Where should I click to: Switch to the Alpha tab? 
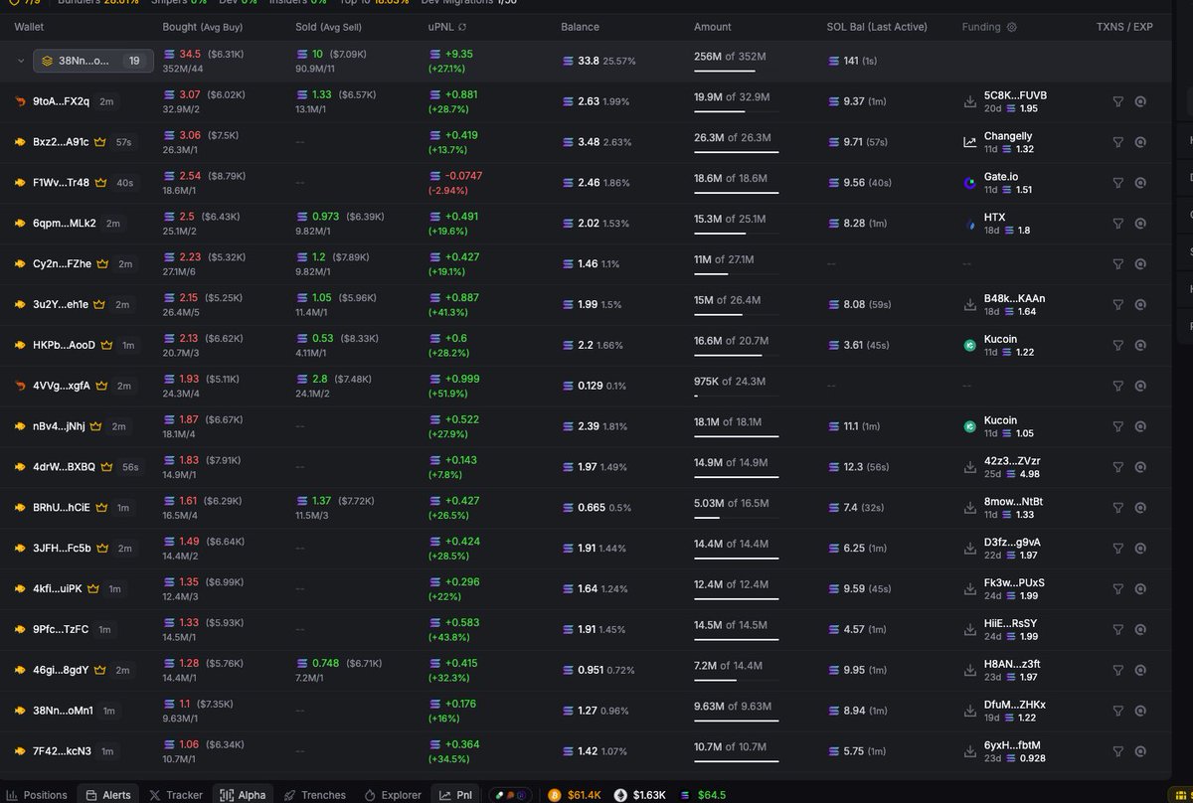pyautogui.click(x=243, y=795)
